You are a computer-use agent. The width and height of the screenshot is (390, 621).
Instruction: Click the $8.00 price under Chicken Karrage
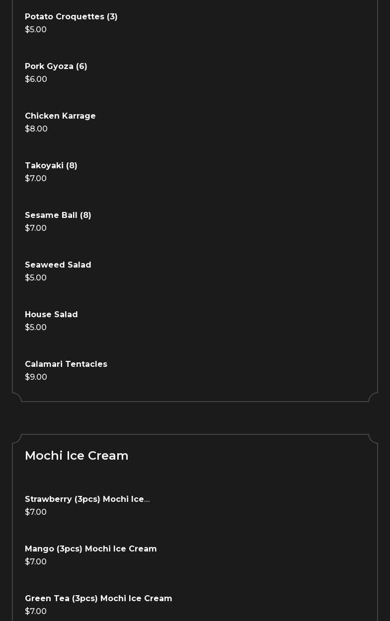coord(36,129)
